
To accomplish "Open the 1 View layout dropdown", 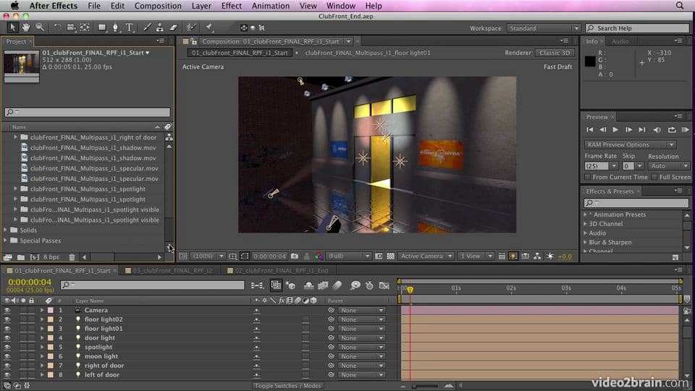I will pos(476,256).
